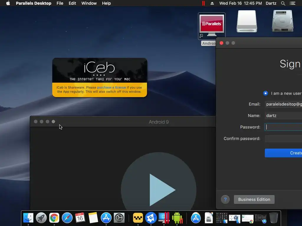Viewport: 302px width, 226px height.
Task: Select "I am a new user" radio
Action: [x=265, y=93]
